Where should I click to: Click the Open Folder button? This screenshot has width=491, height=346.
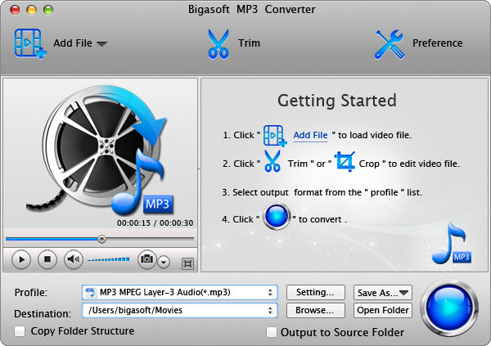coord(382,310)
